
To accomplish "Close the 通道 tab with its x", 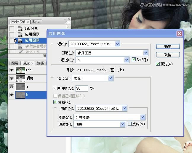I will tap(32, 63).
